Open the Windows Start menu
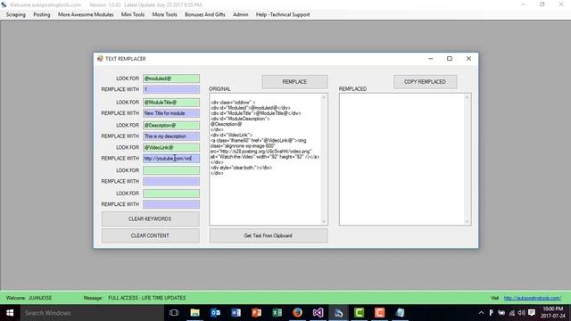The width and height of the screenshot is (571, 321). 10,313
